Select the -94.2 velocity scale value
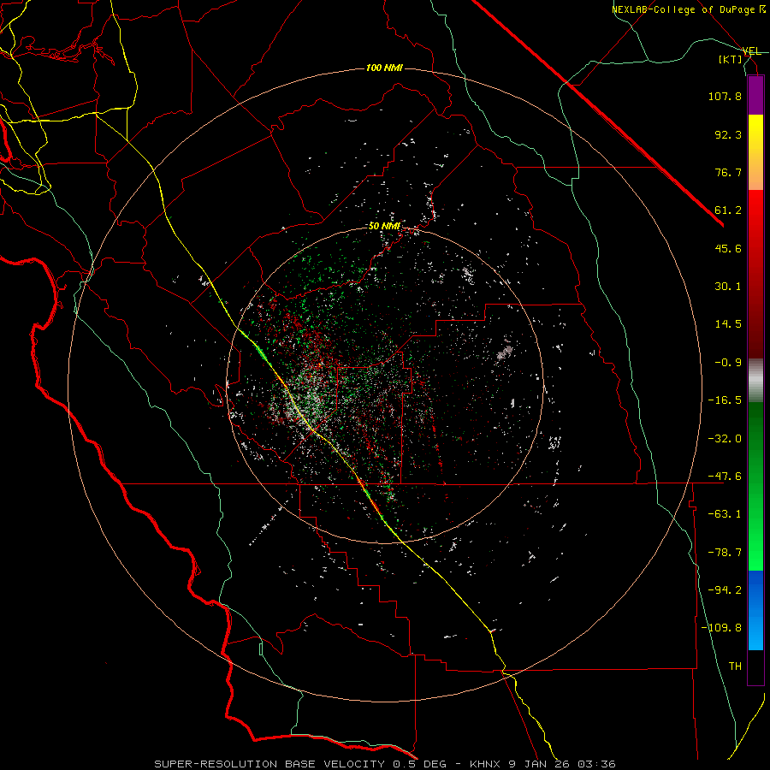This screenshot has width=770, height=770. (x=725, y=589)
